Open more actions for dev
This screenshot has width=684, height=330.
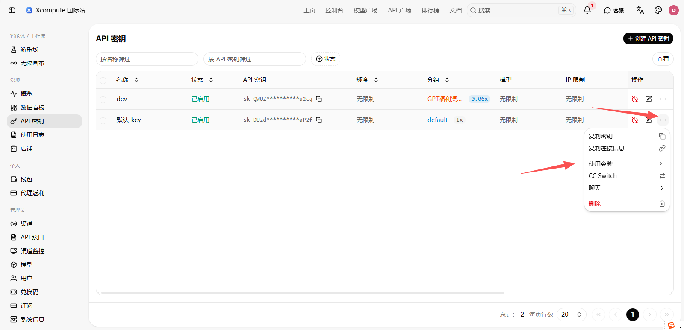click(663, 99)
